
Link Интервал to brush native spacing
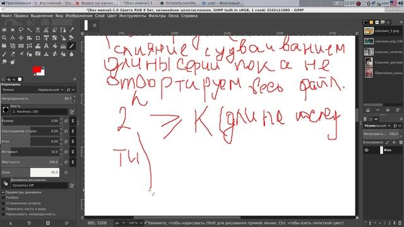pyautogui.click(x=73, y=151)
